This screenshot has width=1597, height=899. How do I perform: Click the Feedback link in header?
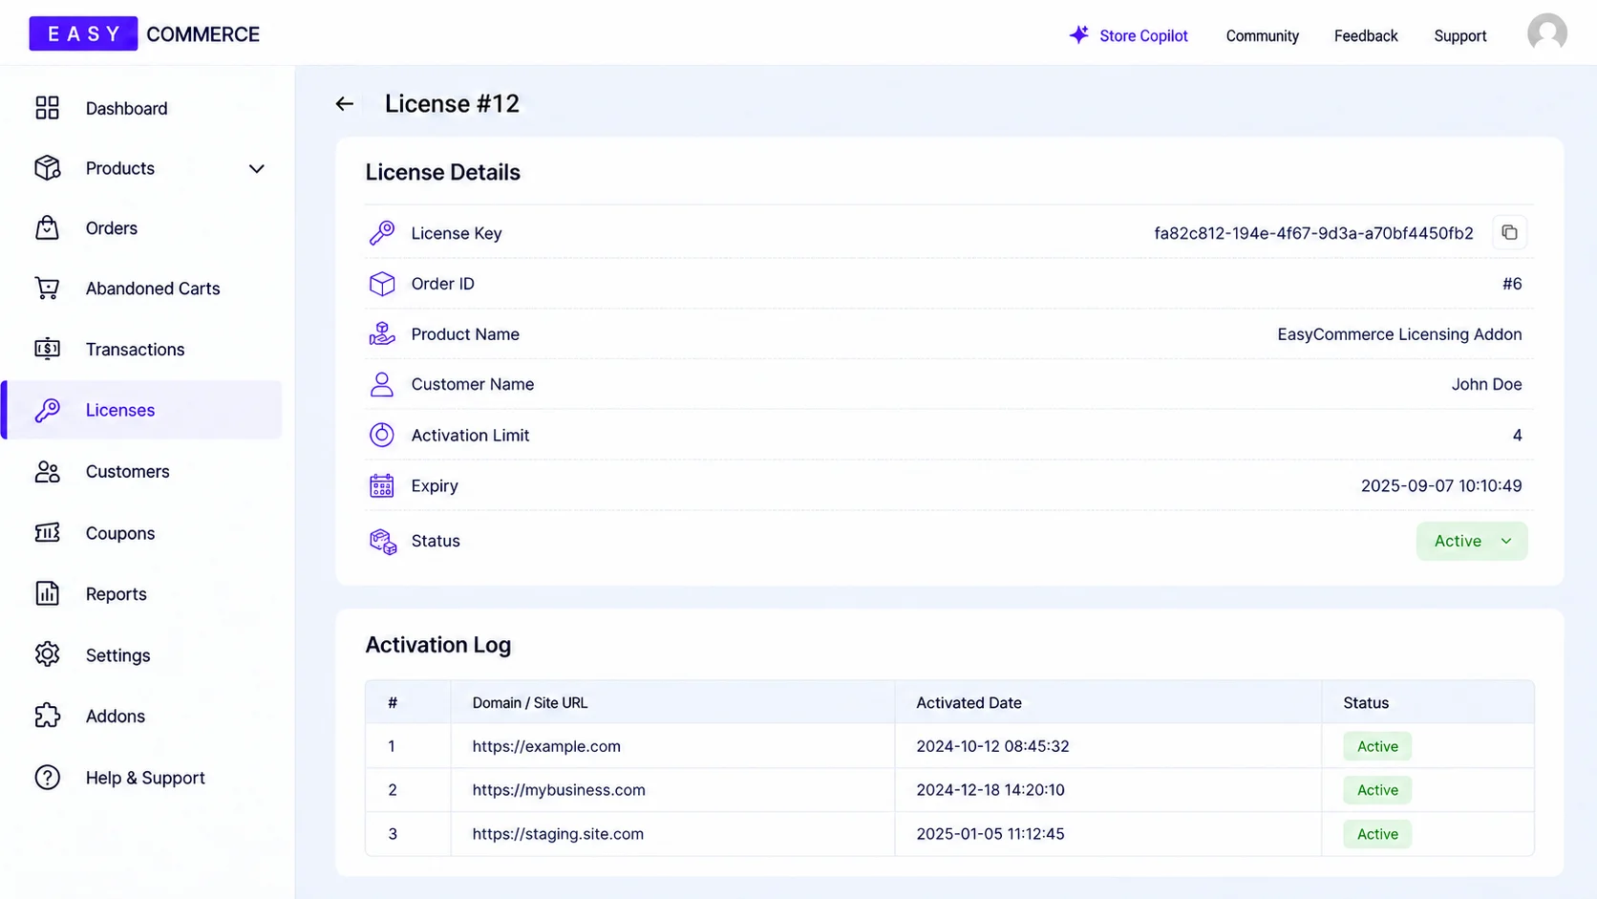(1366, 36)
